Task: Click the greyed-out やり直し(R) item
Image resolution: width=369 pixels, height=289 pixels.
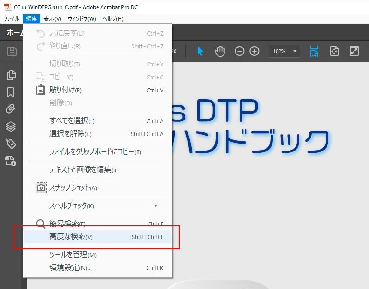Action: (x=97, y=46)
